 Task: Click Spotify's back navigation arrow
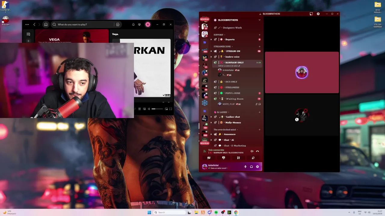pos(34,25)
